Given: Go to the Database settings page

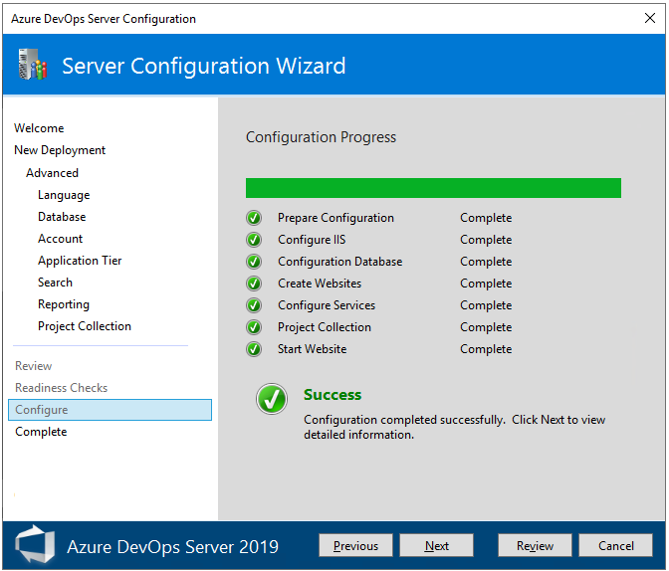Looking at the screenshot, I should point(62,217).
